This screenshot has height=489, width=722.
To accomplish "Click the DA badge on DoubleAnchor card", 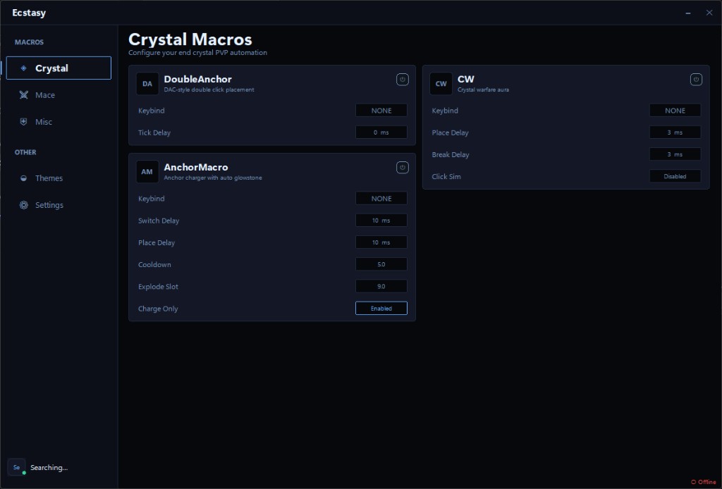I will tap(147, 83).
